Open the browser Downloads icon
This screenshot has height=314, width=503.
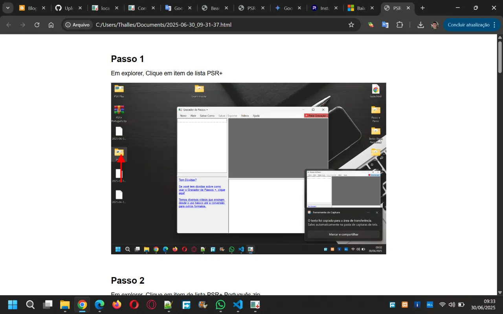420,25
